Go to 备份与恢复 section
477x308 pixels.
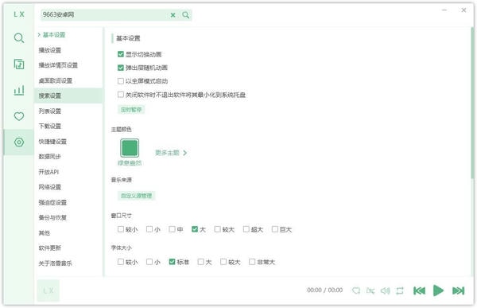pos(52,217)
